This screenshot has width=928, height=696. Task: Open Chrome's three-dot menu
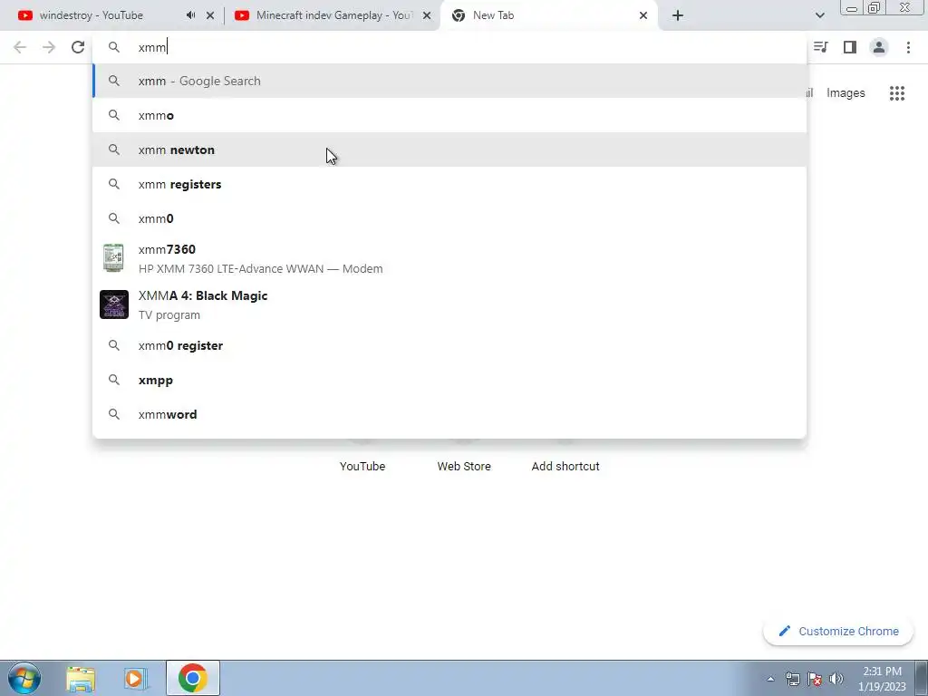(908, 47)
